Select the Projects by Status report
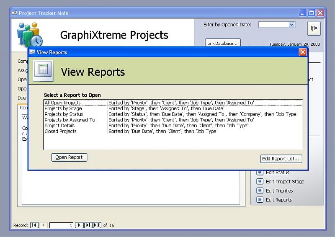Image resolution: width=335 pixels, height=237 pixels. (x=173, y=114)
